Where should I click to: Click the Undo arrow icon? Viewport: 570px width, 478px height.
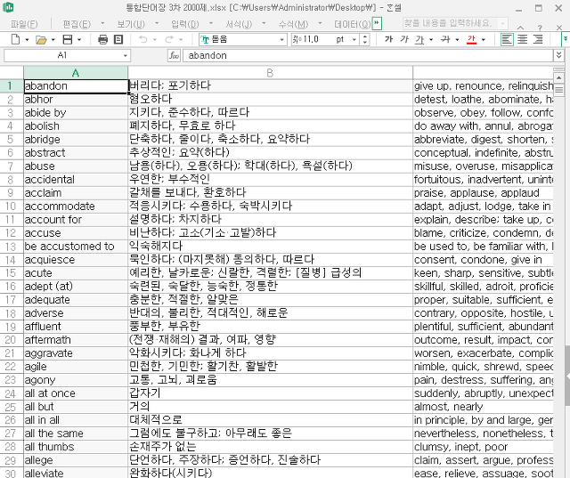point(144,40)
